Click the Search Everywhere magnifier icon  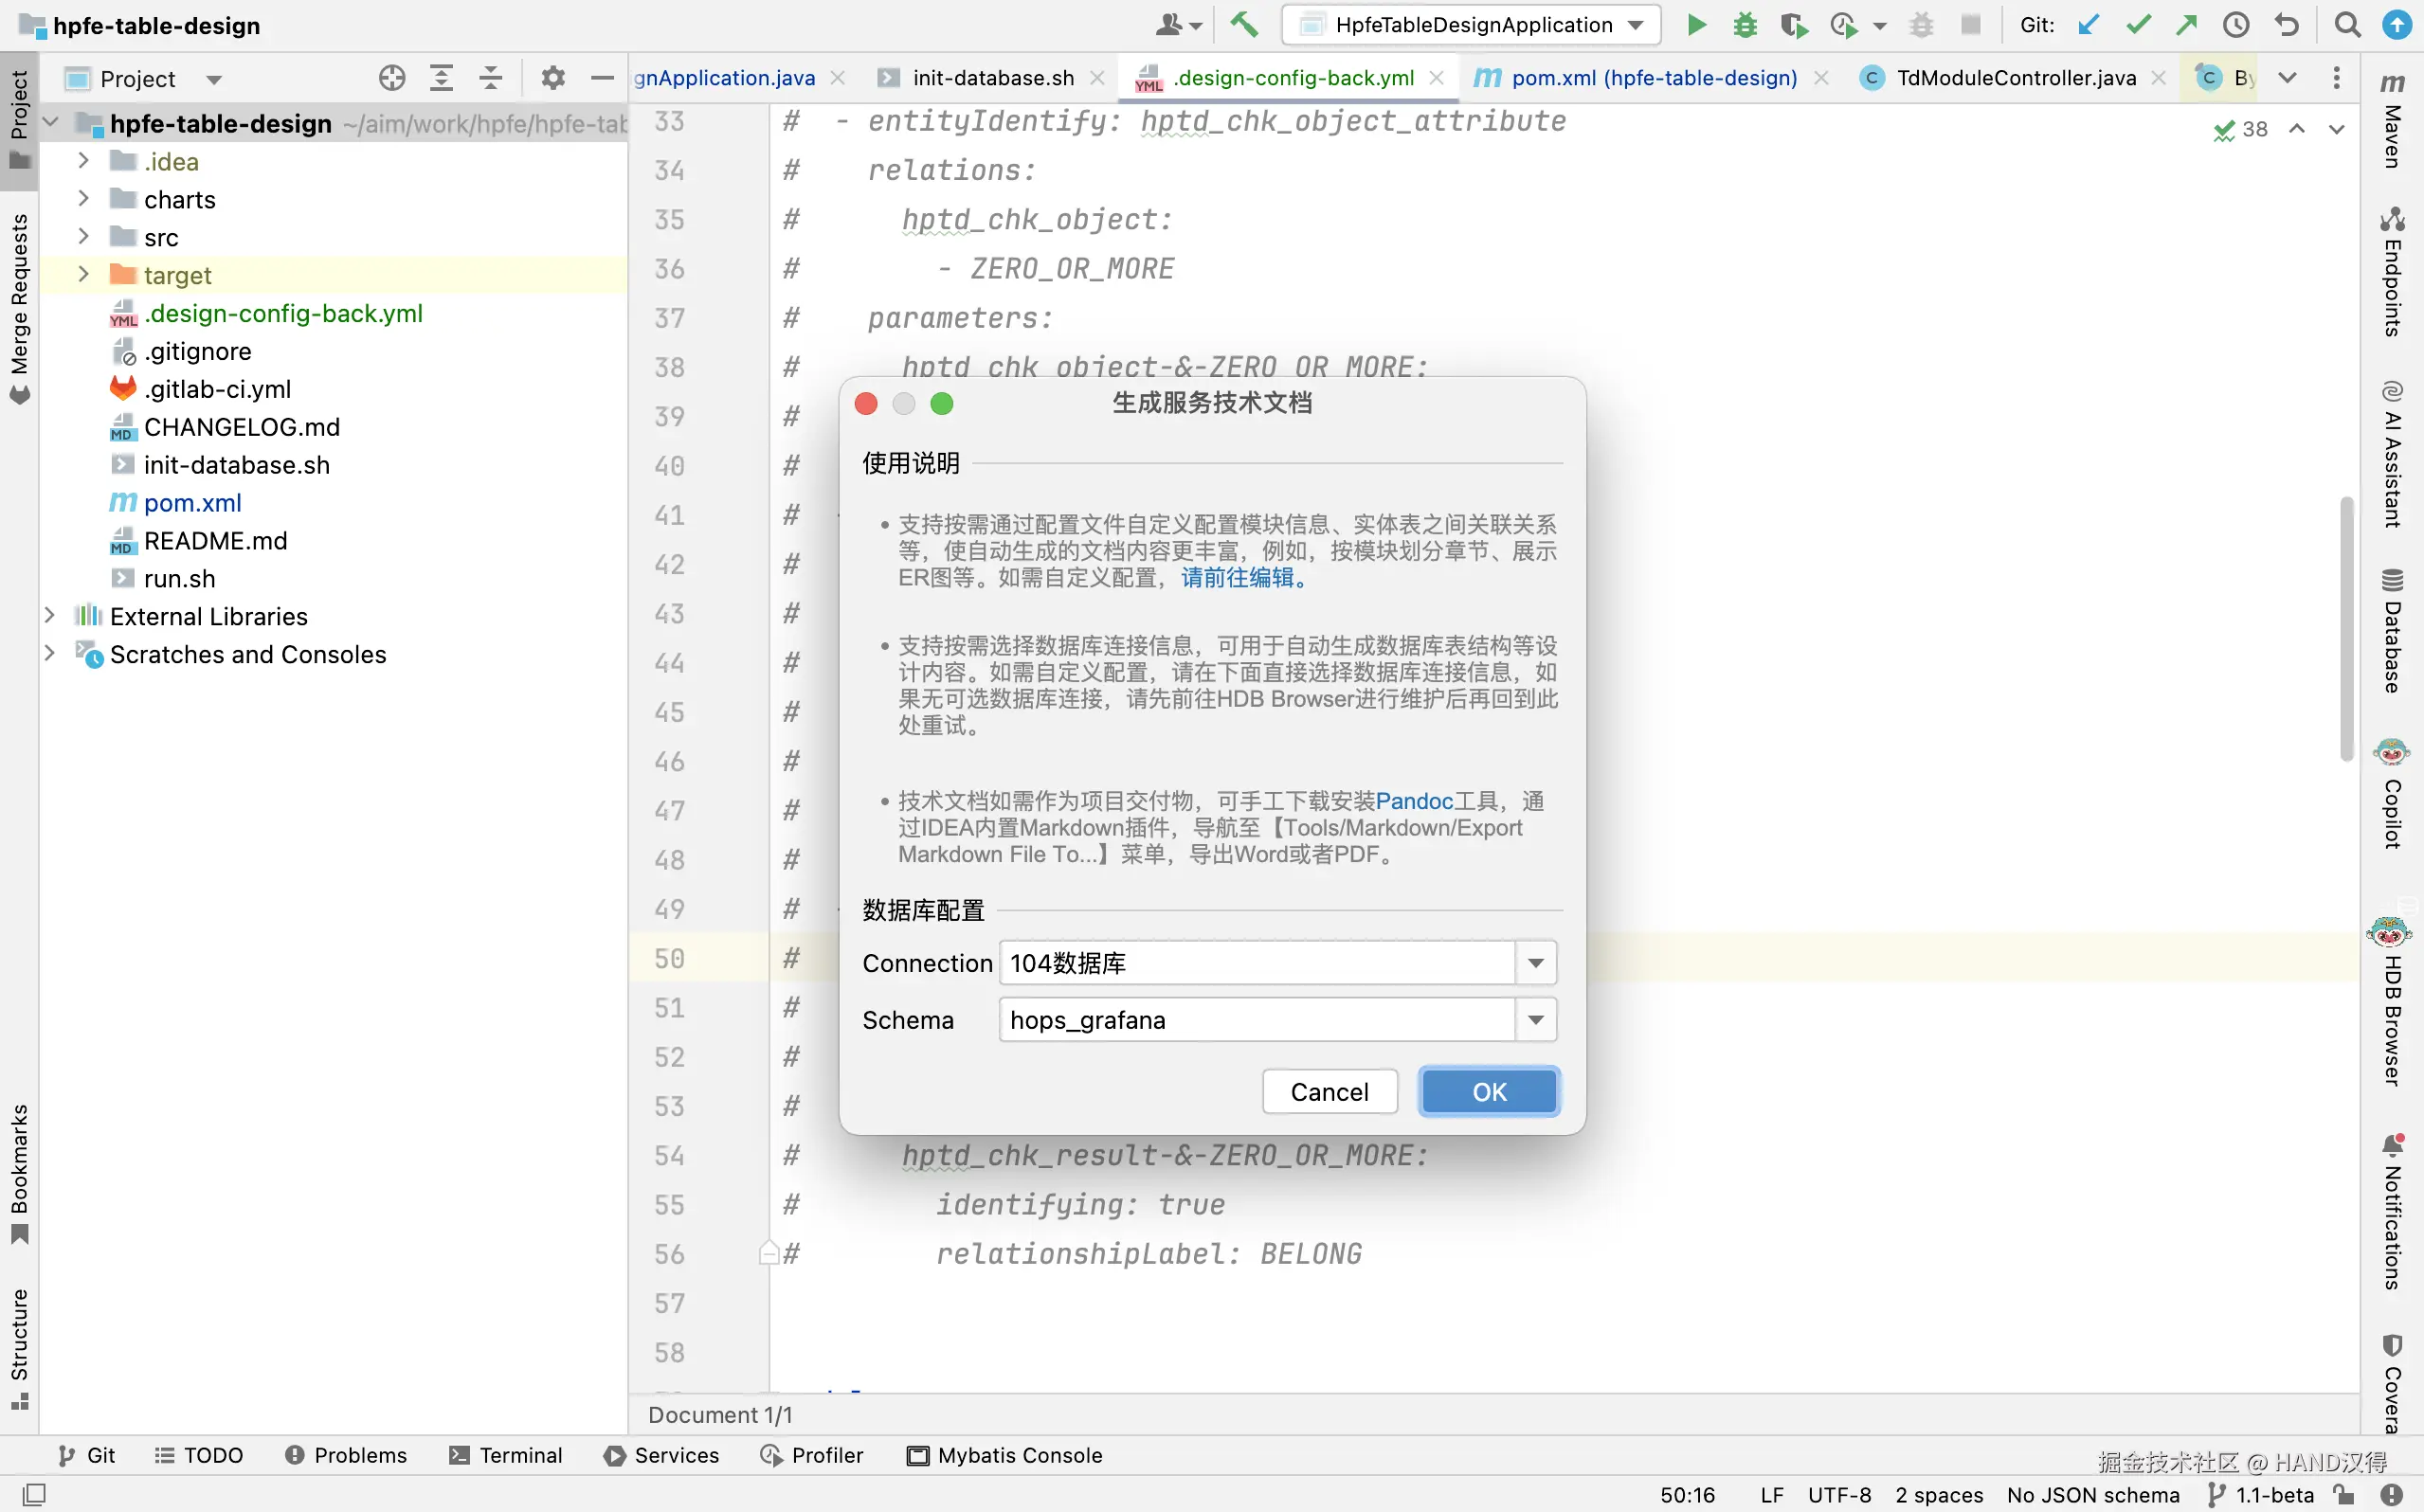pos(2347,25)
